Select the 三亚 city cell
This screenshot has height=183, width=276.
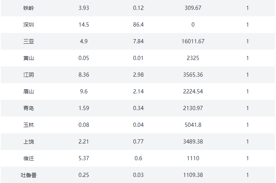28,41
